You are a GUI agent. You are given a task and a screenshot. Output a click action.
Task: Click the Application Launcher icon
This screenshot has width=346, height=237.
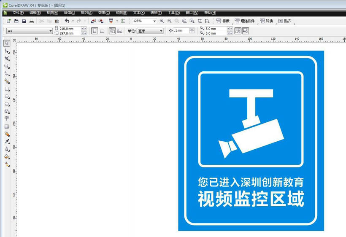pyautogui.click(x=111, y=21)
